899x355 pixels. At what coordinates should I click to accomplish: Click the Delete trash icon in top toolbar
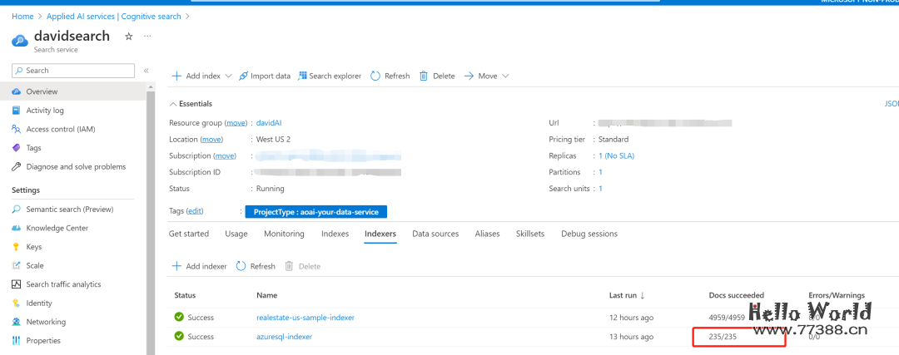coord(424,76)
